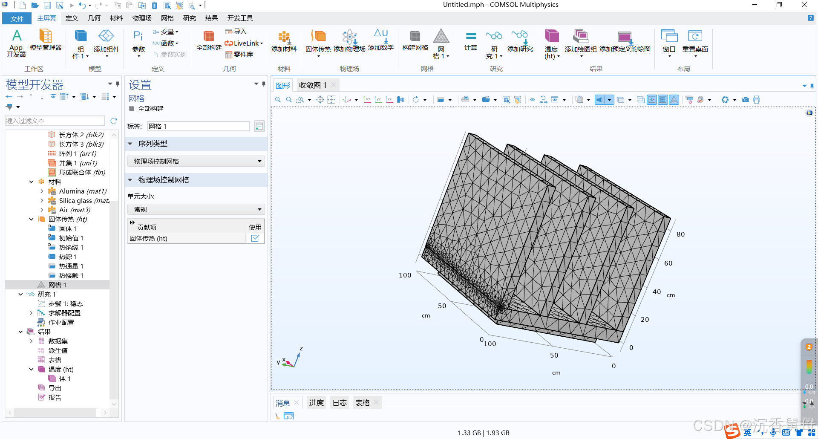Screen dimensions: 818x439
Task: Toggle wireframe rendering button
Action: [x=641, y=100]
